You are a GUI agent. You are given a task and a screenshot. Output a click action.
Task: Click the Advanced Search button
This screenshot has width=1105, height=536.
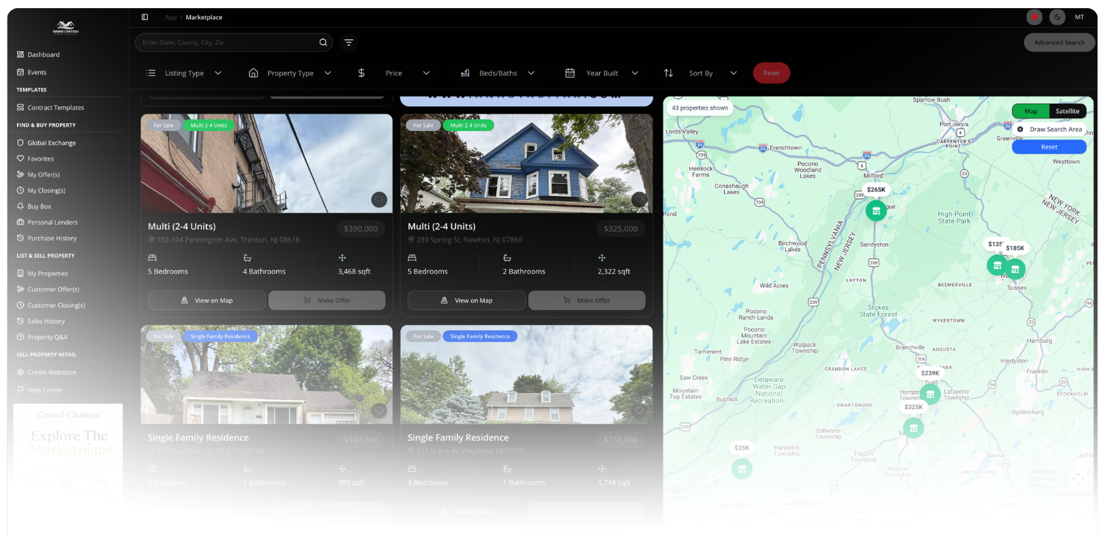[1059, 42]
